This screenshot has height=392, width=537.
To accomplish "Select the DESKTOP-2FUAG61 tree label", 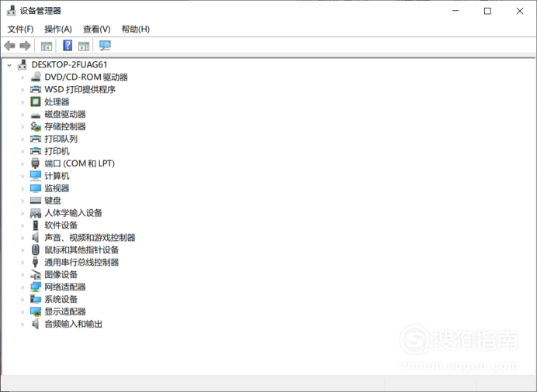I will (x=70, y=64).
